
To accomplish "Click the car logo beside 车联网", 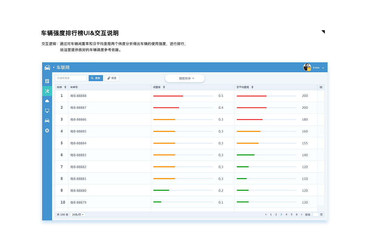I will (x=48, y=67).
